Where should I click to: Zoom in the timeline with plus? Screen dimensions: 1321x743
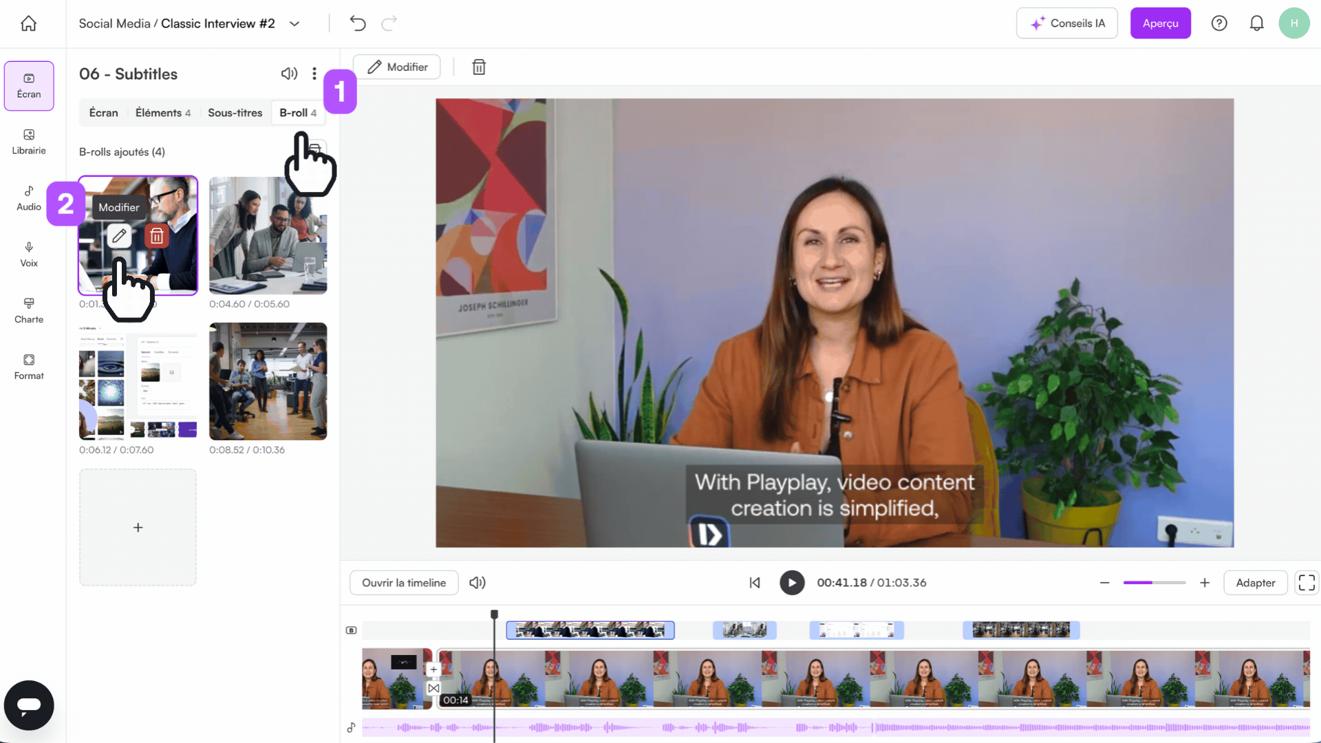[x=1205, y=583]
